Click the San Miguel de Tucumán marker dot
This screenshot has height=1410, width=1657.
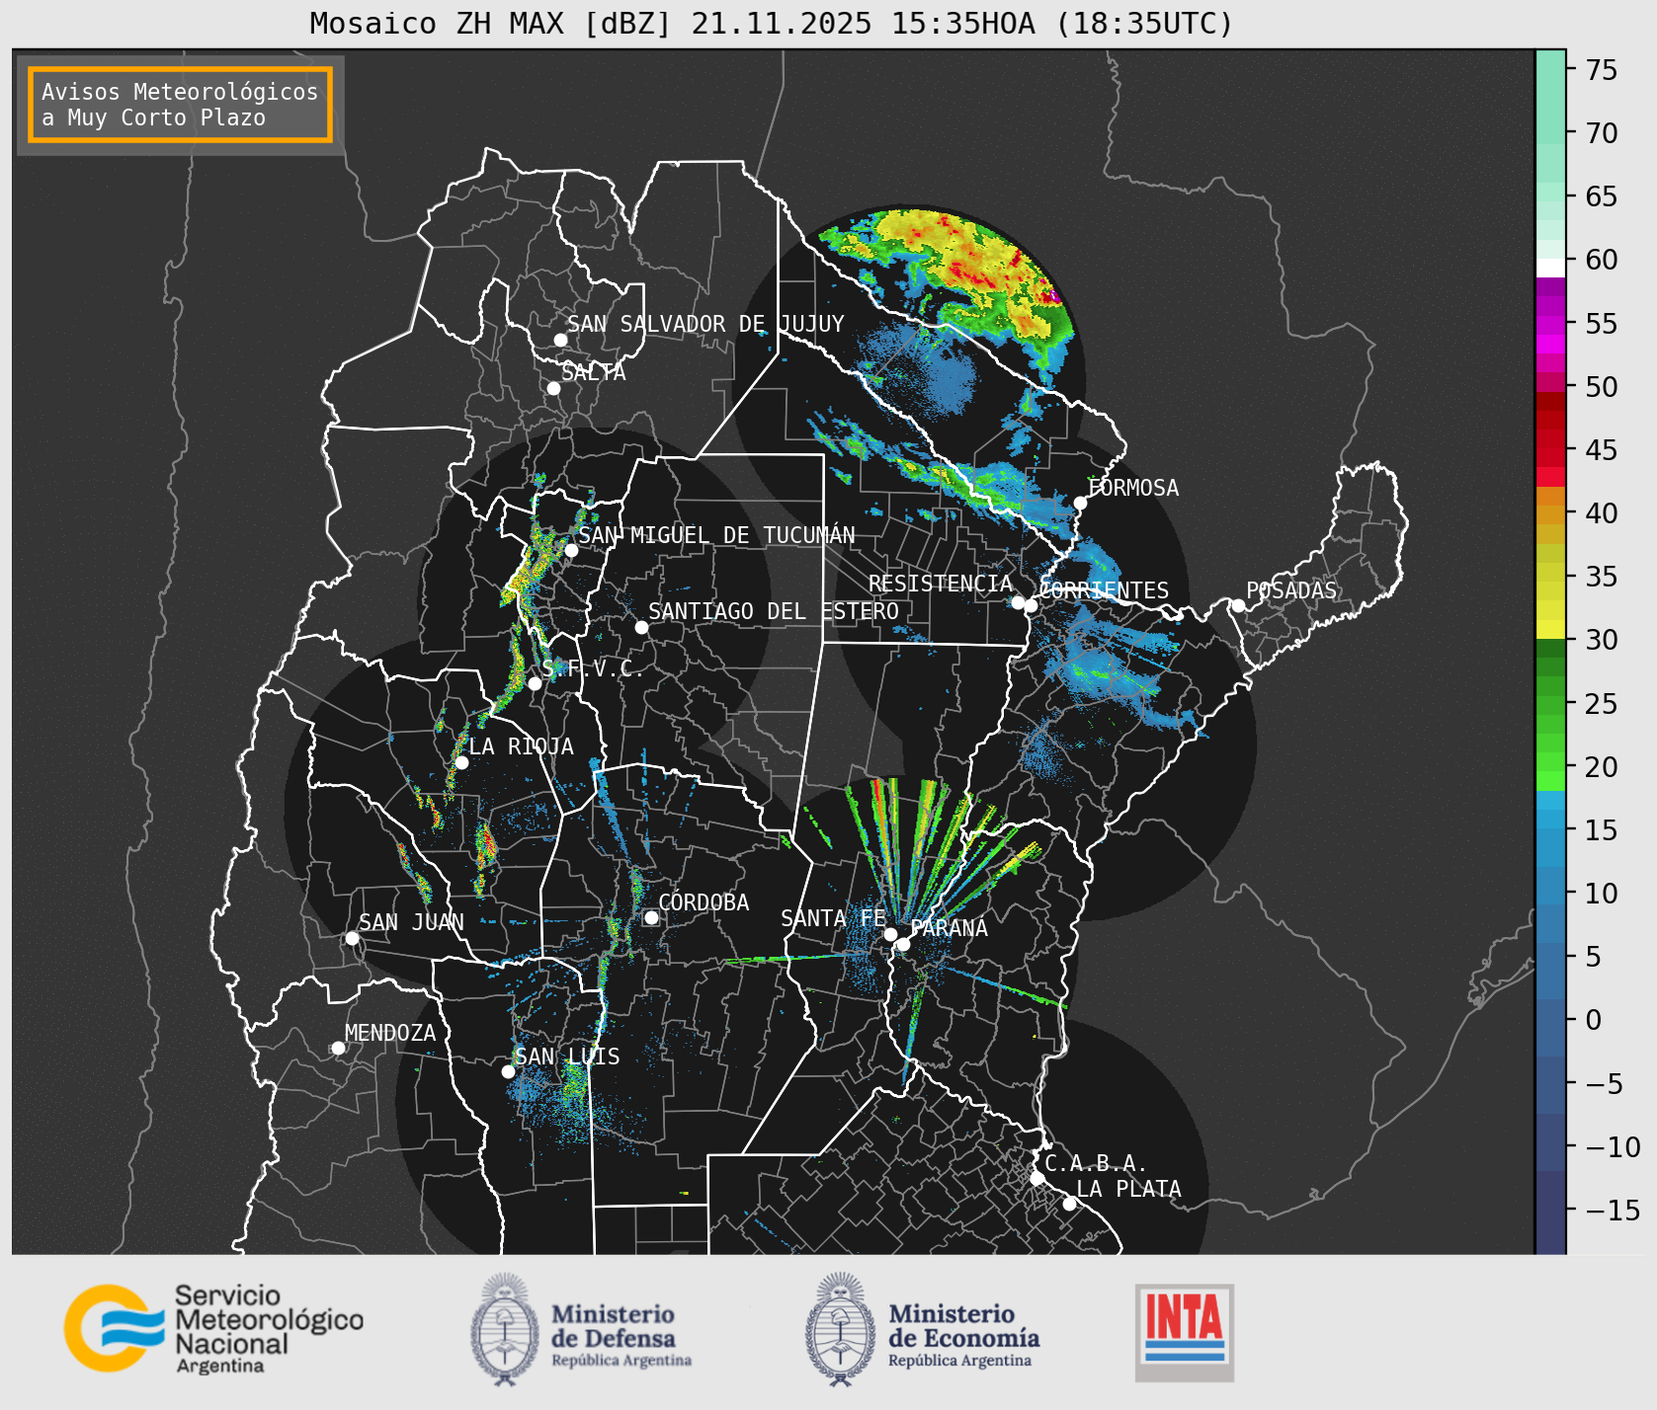click(571, 550)
